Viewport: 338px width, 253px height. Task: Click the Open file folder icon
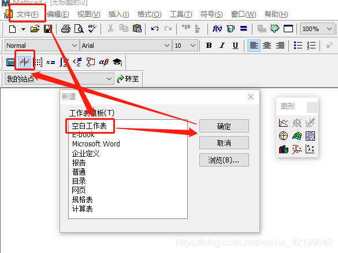point(35,29)
